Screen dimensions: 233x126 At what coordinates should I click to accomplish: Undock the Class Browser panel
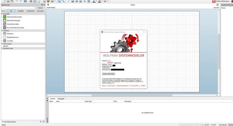coord(42,5)
